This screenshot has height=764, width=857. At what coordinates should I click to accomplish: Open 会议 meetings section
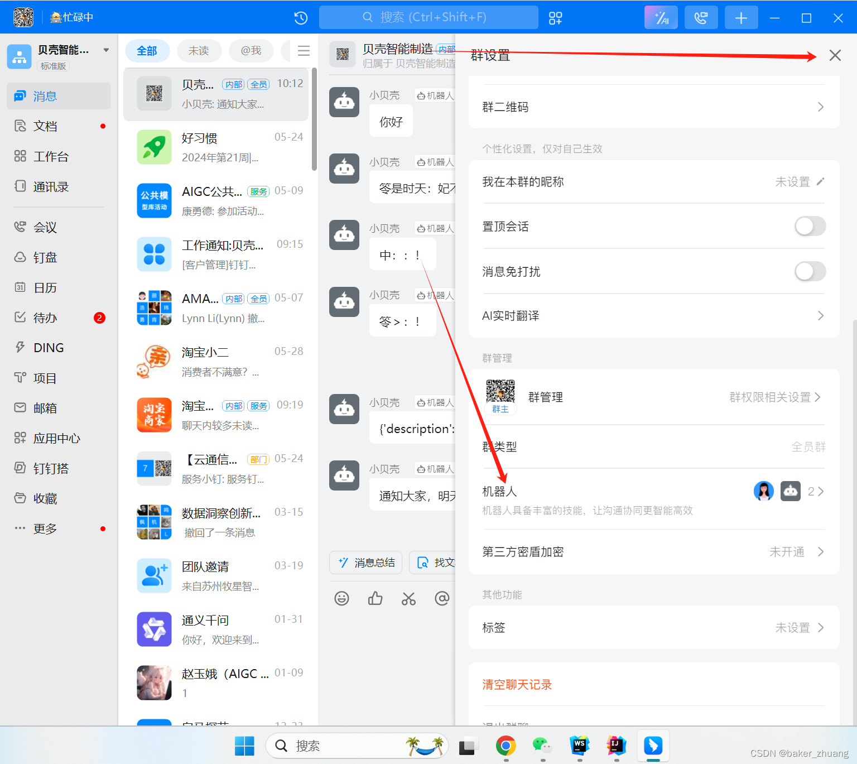(59, 227)
